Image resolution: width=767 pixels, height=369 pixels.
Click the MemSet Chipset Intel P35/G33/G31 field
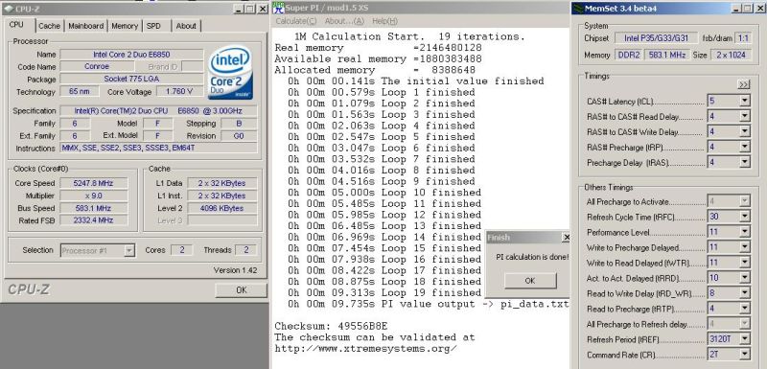tap(657, 37)
